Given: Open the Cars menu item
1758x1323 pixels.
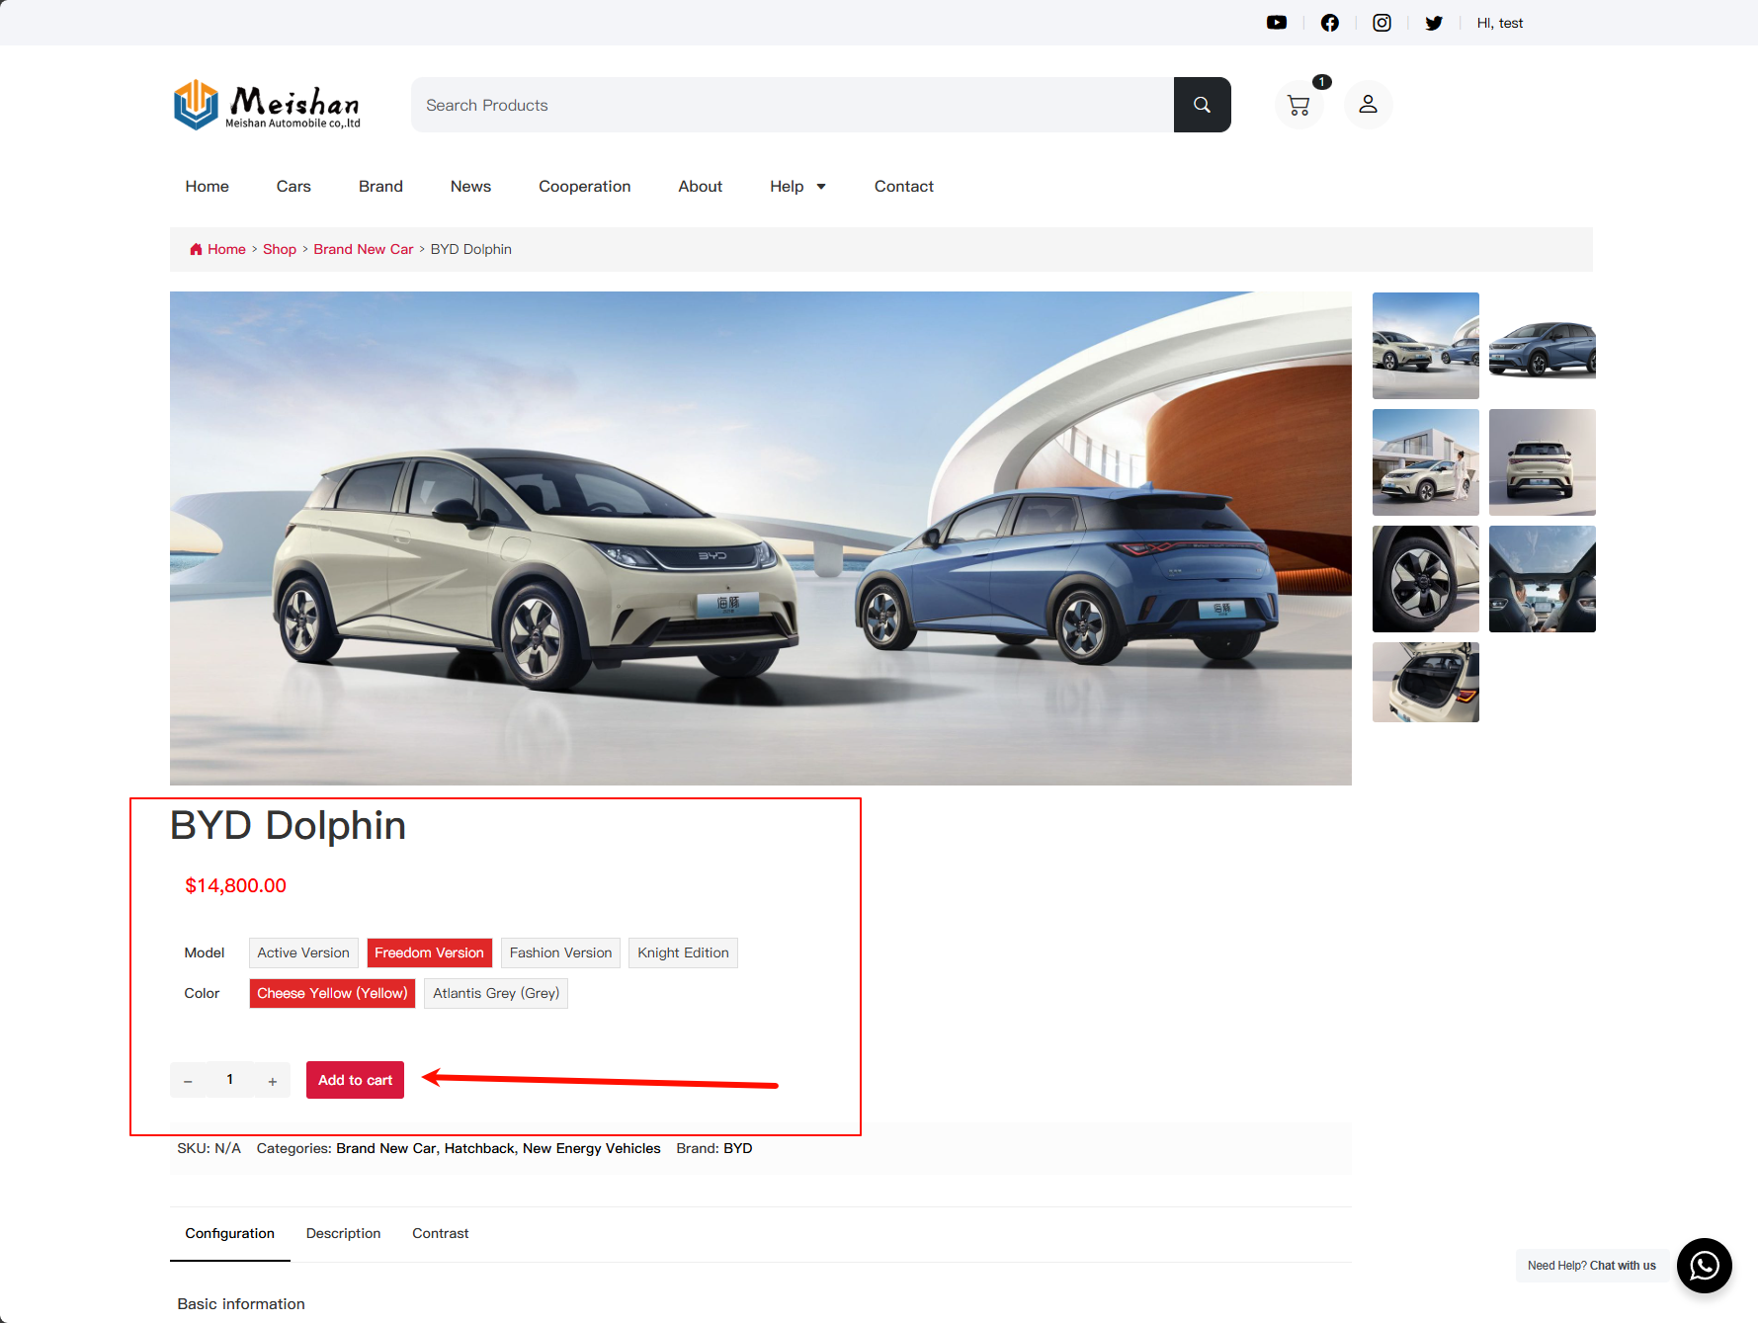Looking at the screenshot, I should (x=293, y=187).
